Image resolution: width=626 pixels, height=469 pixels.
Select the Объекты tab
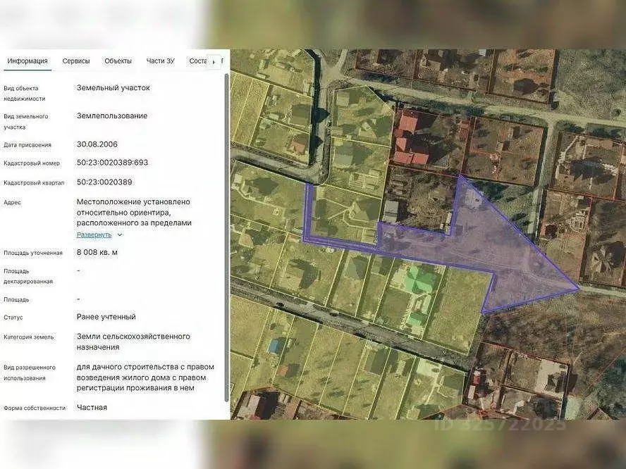[118, 61]
